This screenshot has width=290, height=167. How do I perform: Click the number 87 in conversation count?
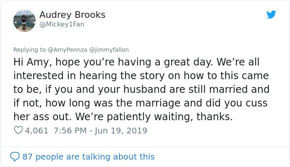tap(27, 157)
